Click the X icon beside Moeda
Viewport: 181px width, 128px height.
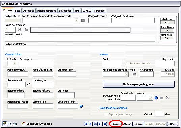pyautogui.click(x=168, y=98)
